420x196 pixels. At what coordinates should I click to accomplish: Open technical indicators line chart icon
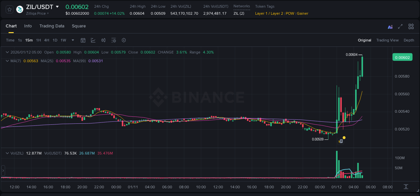pyautogui.click(x=93, y=40)
